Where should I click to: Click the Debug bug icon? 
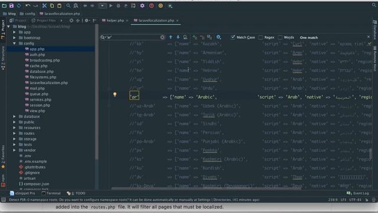click(118, 5)
